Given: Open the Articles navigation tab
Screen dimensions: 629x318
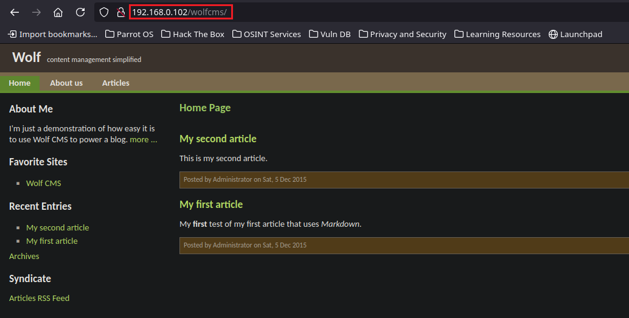Looking at the screenshot, I should coord(116,83).
